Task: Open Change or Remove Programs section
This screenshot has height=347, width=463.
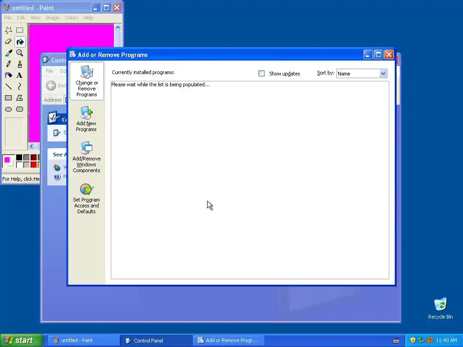Action: [86, 81]
